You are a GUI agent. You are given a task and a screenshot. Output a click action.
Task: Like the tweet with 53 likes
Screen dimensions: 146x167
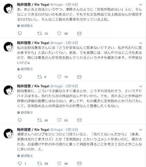59,120
